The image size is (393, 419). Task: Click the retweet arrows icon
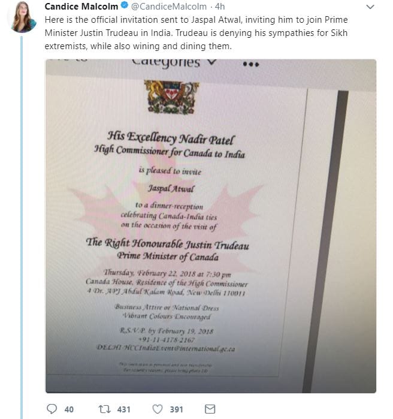(104, 409)
